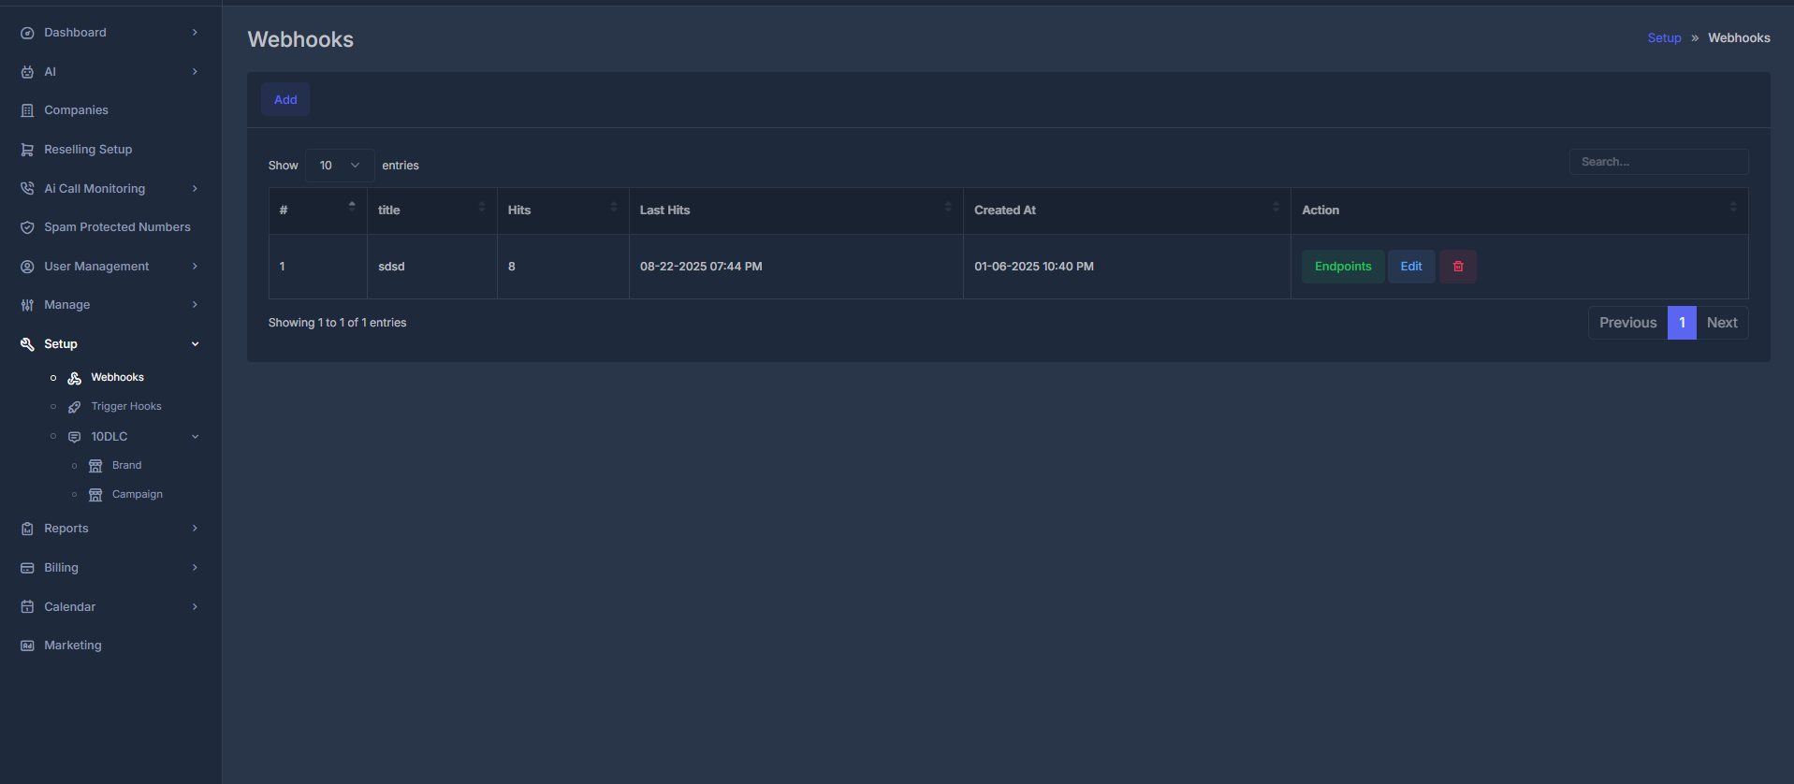This screenshot has height=784, width=1794.
Task: Expand the Manage menu chevron
Action: coord(195,305)
